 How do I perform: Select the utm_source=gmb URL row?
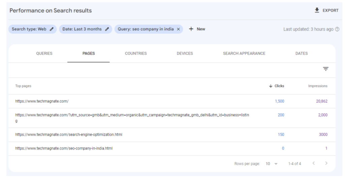pos(172,118)
